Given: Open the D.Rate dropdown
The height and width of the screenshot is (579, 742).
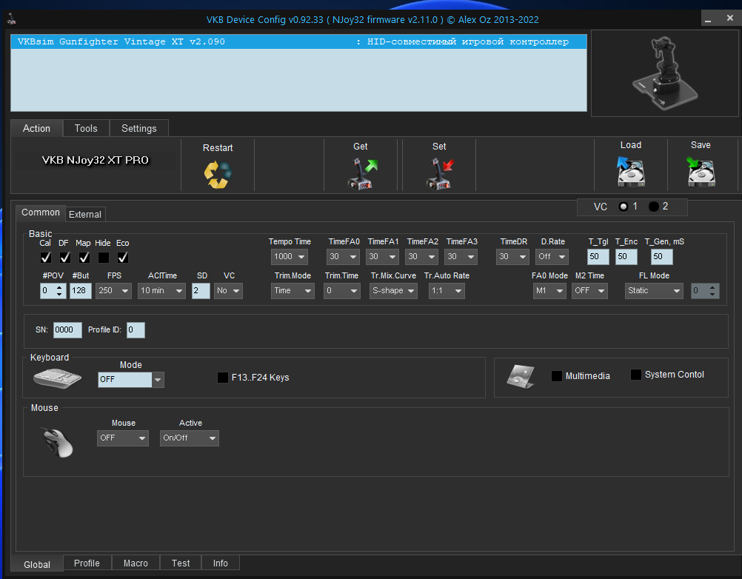Looking at the screenshot, I should (552, 257).
